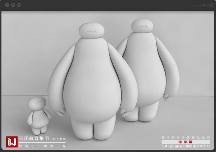Click the circled arrow icon in title bar
The image size is (216, 152).
coord(19,5)
